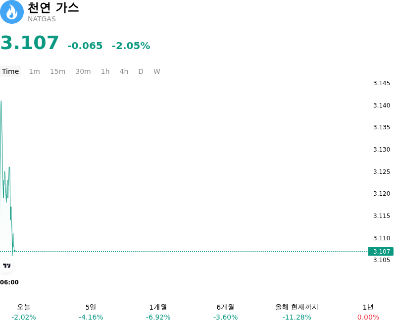Select the 4h interval
The width and height of the screenshot is (396, 327).
tap(124, 71)
